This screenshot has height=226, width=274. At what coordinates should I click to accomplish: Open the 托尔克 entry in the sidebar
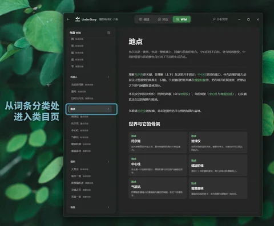point(80,124)
